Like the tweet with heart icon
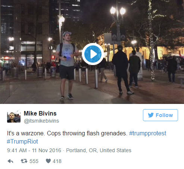The image size is (184, 169). click(x=48, y=161)
